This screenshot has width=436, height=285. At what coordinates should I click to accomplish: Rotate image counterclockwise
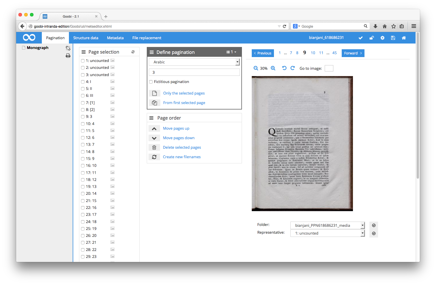[x=284, y=68]
